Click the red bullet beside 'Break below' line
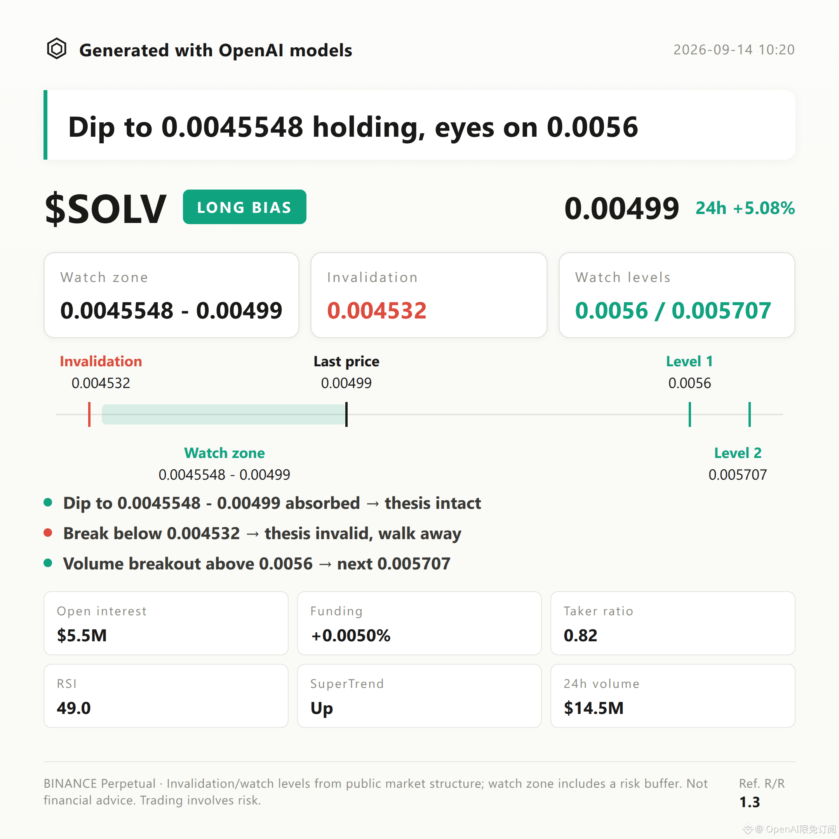Screen dimensions: 839x839 [48, 533]
